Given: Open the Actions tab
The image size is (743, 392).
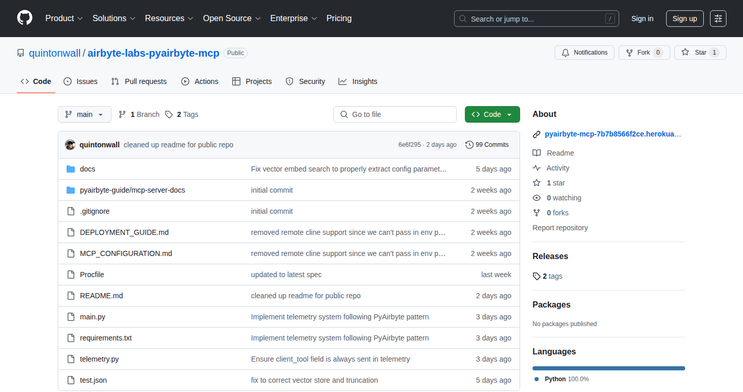Looking at the screenshot, I should (200, 81).
